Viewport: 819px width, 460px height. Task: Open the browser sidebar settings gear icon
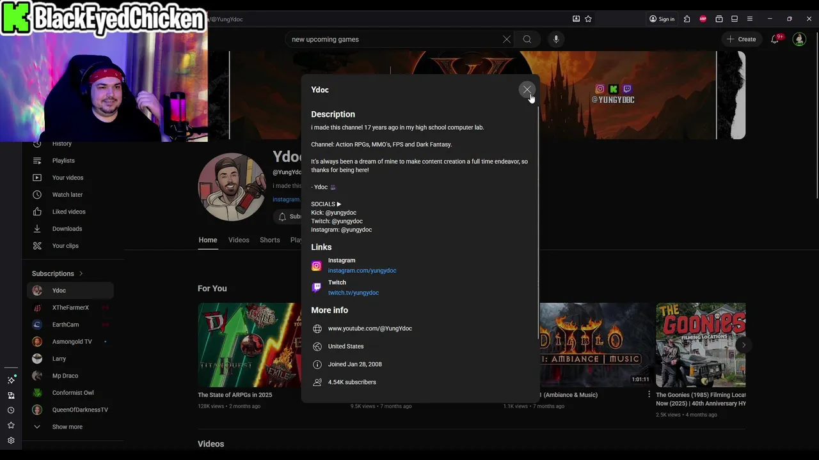(11, 440)
